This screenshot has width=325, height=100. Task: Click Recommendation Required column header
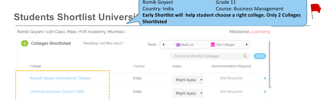[x=231, y=66]
